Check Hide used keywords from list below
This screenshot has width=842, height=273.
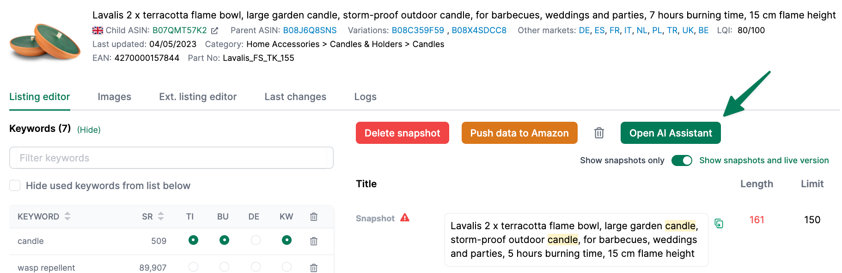(15, 185)
